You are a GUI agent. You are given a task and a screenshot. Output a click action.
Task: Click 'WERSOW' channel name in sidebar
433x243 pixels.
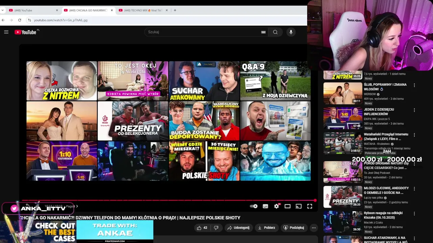pyautogui.click(x=370, y=94)
